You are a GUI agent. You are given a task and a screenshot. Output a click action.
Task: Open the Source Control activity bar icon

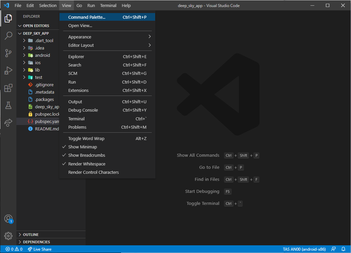point(8,53)
